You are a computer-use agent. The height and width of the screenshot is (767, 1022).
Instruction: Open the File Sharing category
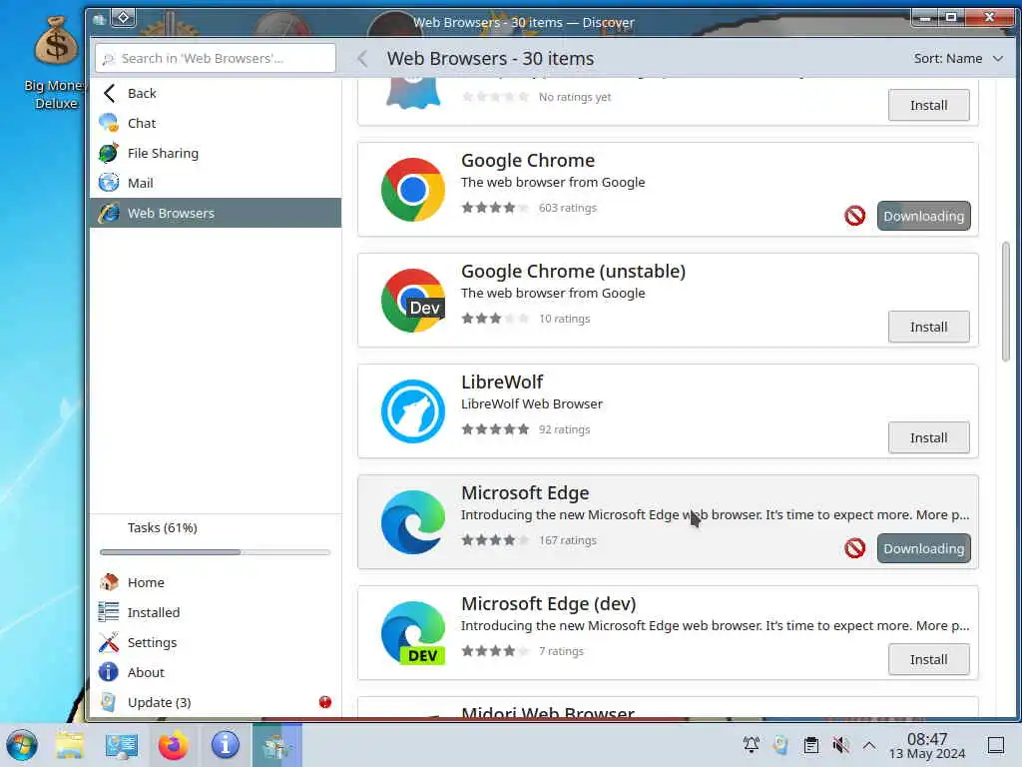point(216,153)
